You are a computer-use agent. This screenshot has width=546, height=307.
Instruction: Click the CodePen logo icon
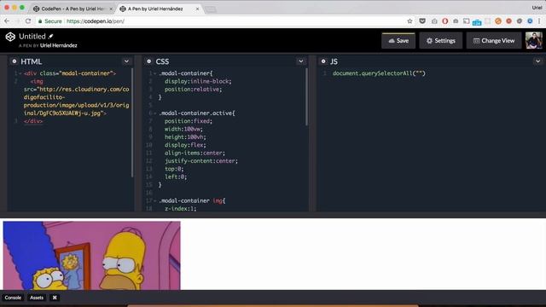[10, 37]
